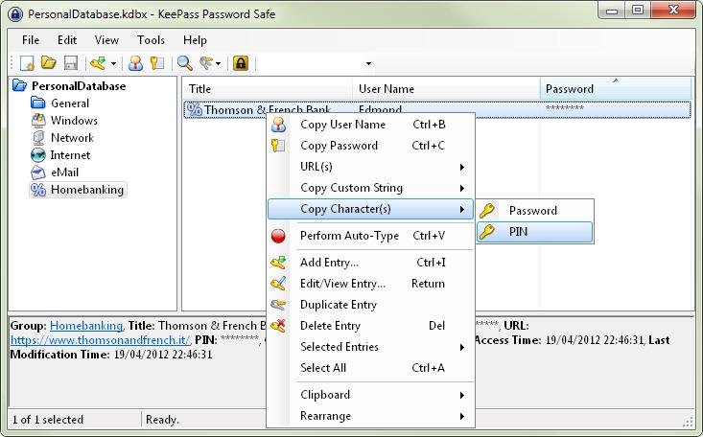Select the Windows group
This screenshot has height=437, width=703.
pos(74,121)
